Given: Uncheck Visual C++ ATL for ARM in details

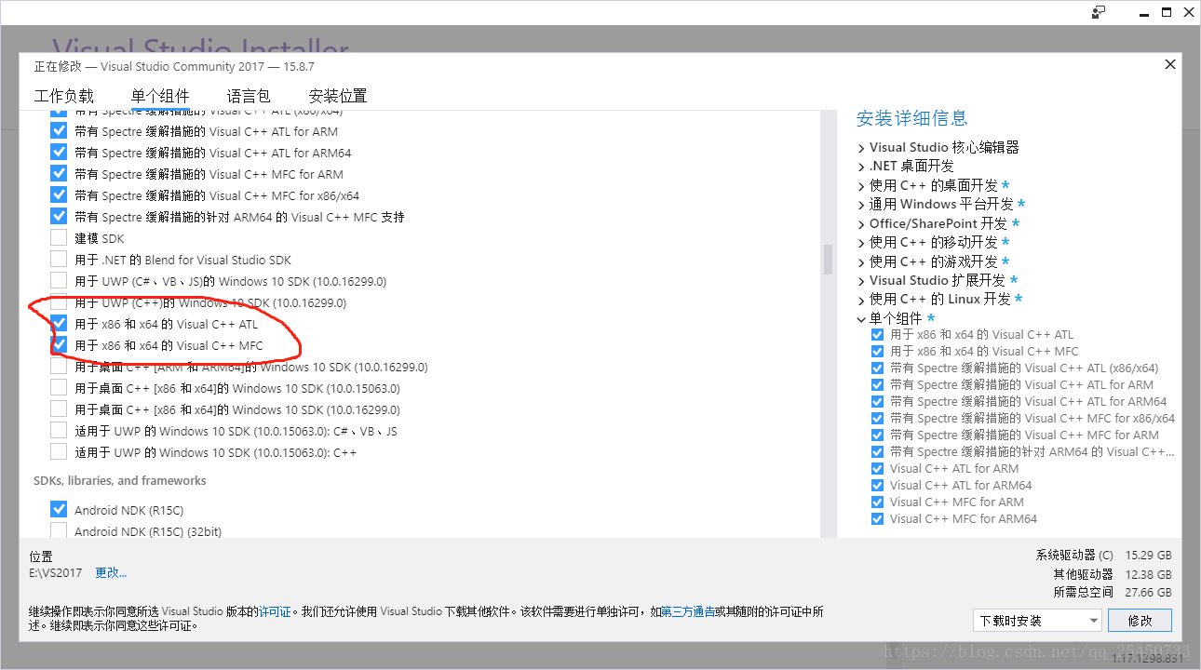Looking at the screenshot, I should 877,468.
